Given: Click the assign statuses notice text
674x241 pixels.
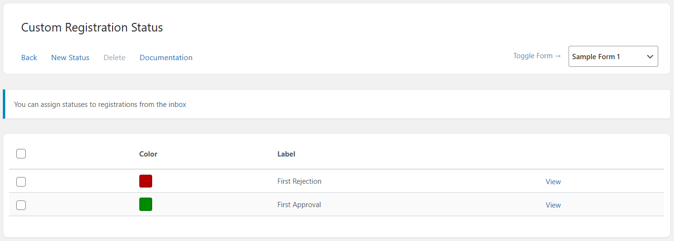Looking at the screenshot, I should click(x=91, y=104).
